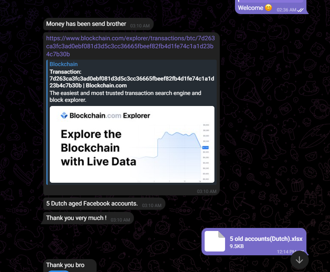Click the Blockchain.com diamond logo in preview
330x272 pixels.
64,115
